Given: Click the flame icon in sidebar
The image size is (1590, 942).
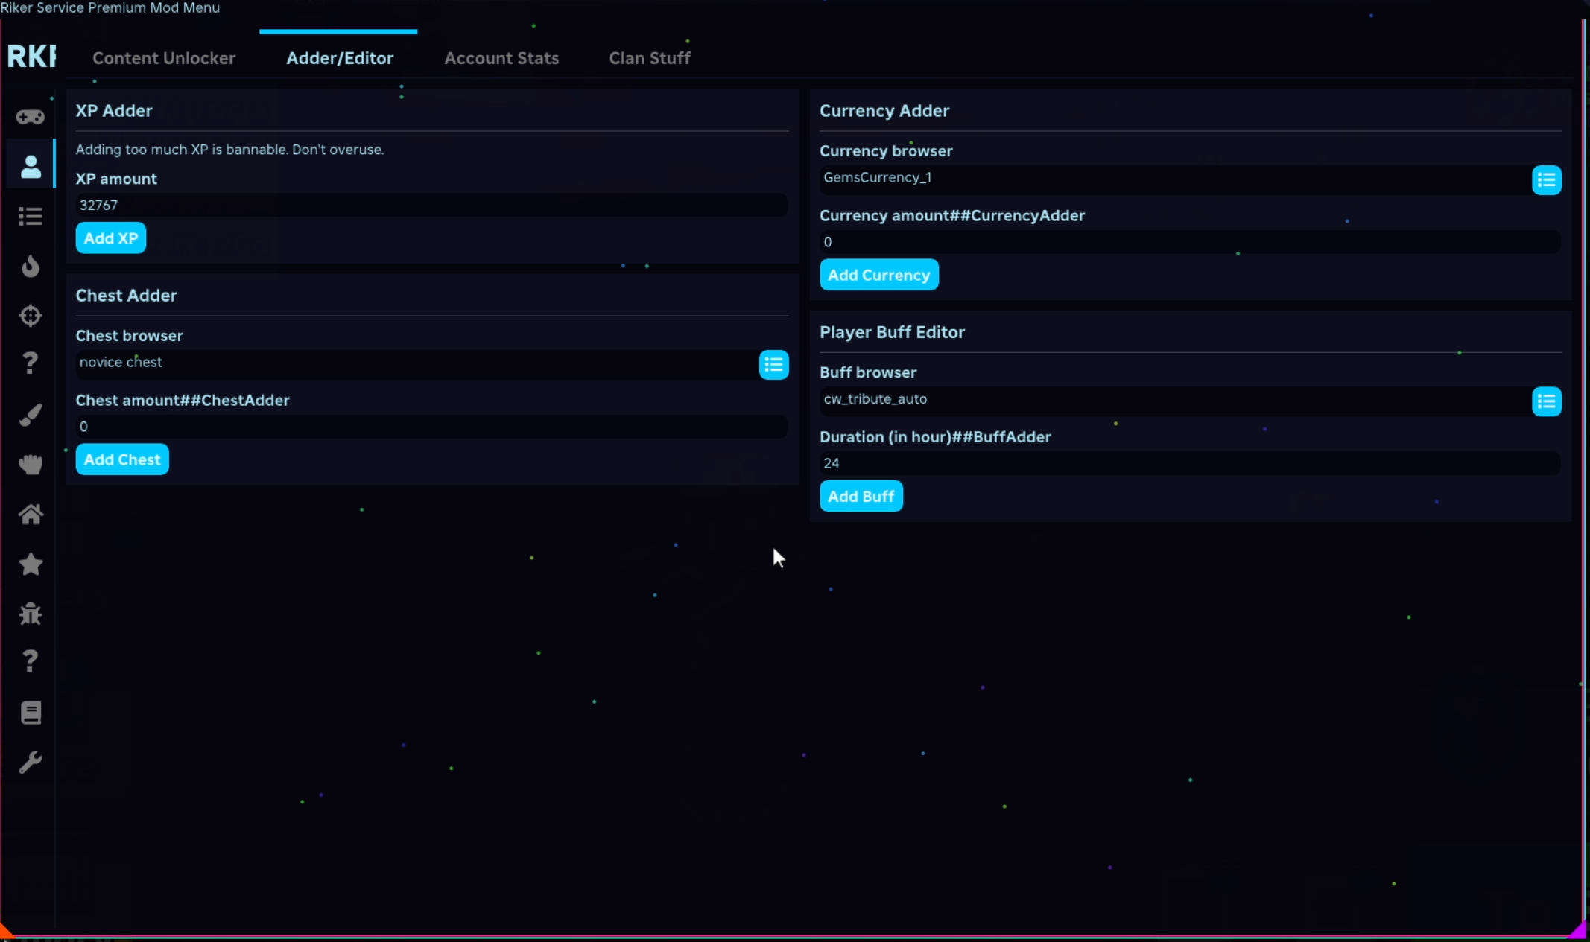Looking at the screenshot, I should 31,266.
